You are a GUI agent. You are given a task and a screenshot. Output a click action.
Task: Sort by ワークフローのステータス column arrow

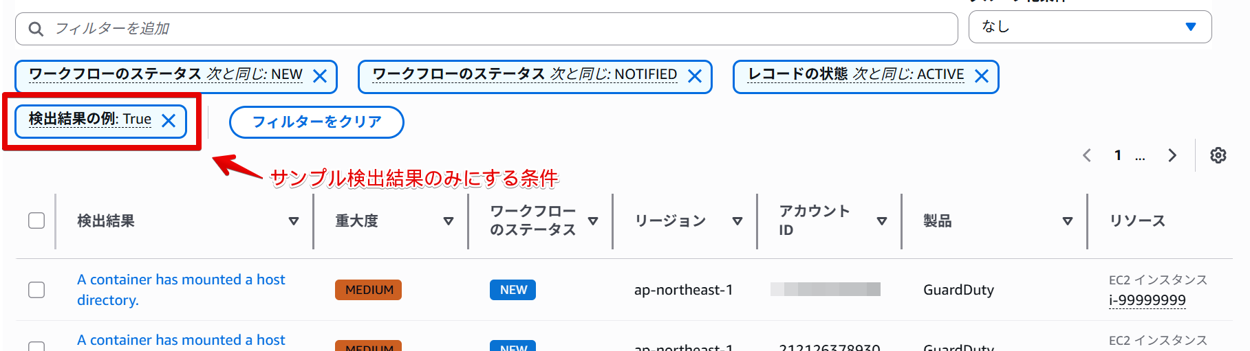593,221
